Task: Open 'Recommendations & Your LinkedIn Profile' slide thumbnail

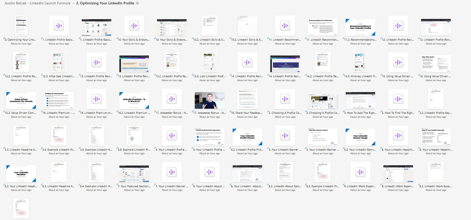Action: (361, 27)
